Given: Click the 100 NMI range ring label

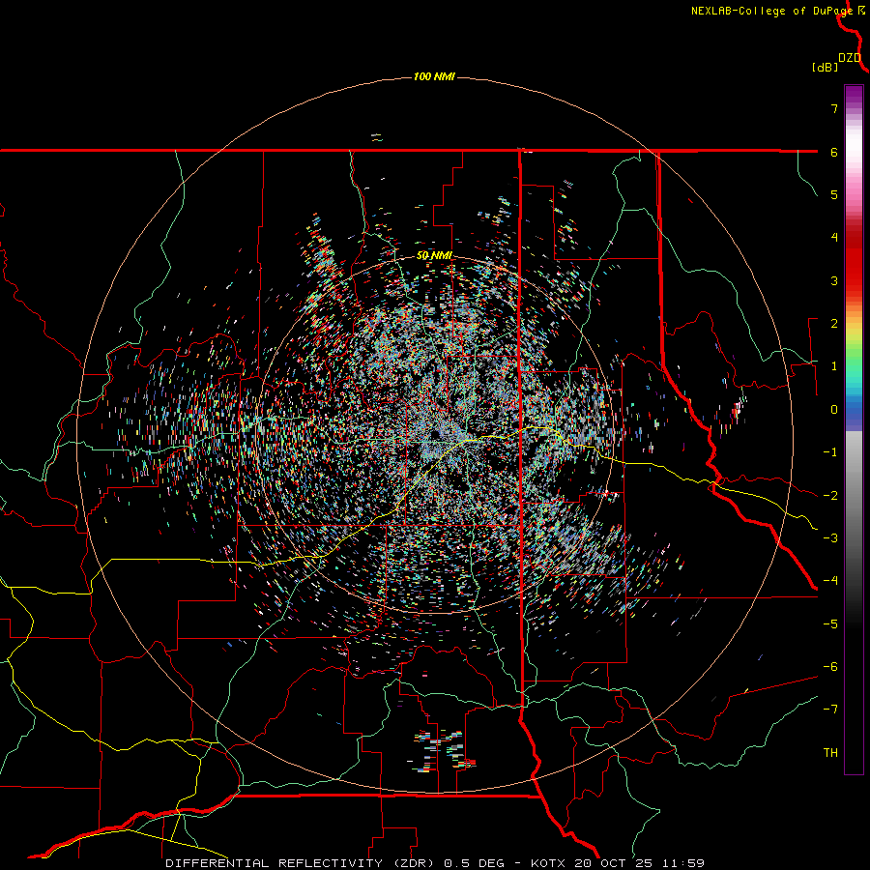Looking at the screenshot, I should pos(434,76).
